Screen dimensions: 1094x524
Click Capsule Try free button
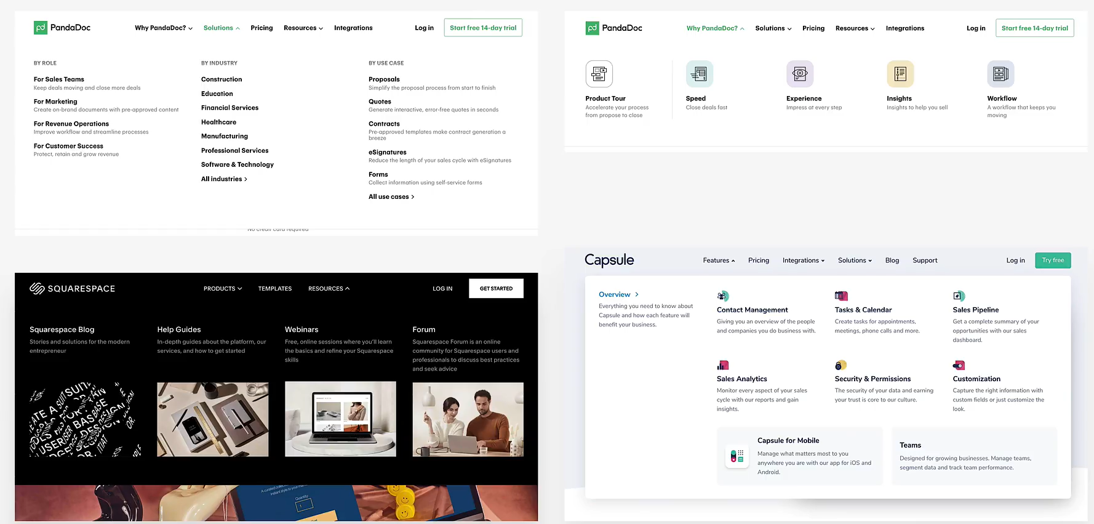tap(1053, 260)
